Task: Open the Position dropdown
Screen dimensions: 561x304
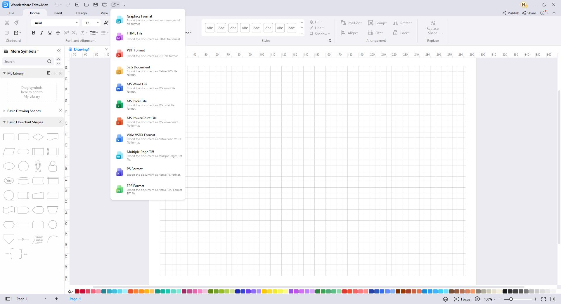Action: click(352, 23)
